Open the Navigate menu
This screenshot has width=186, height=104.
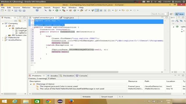37,8
